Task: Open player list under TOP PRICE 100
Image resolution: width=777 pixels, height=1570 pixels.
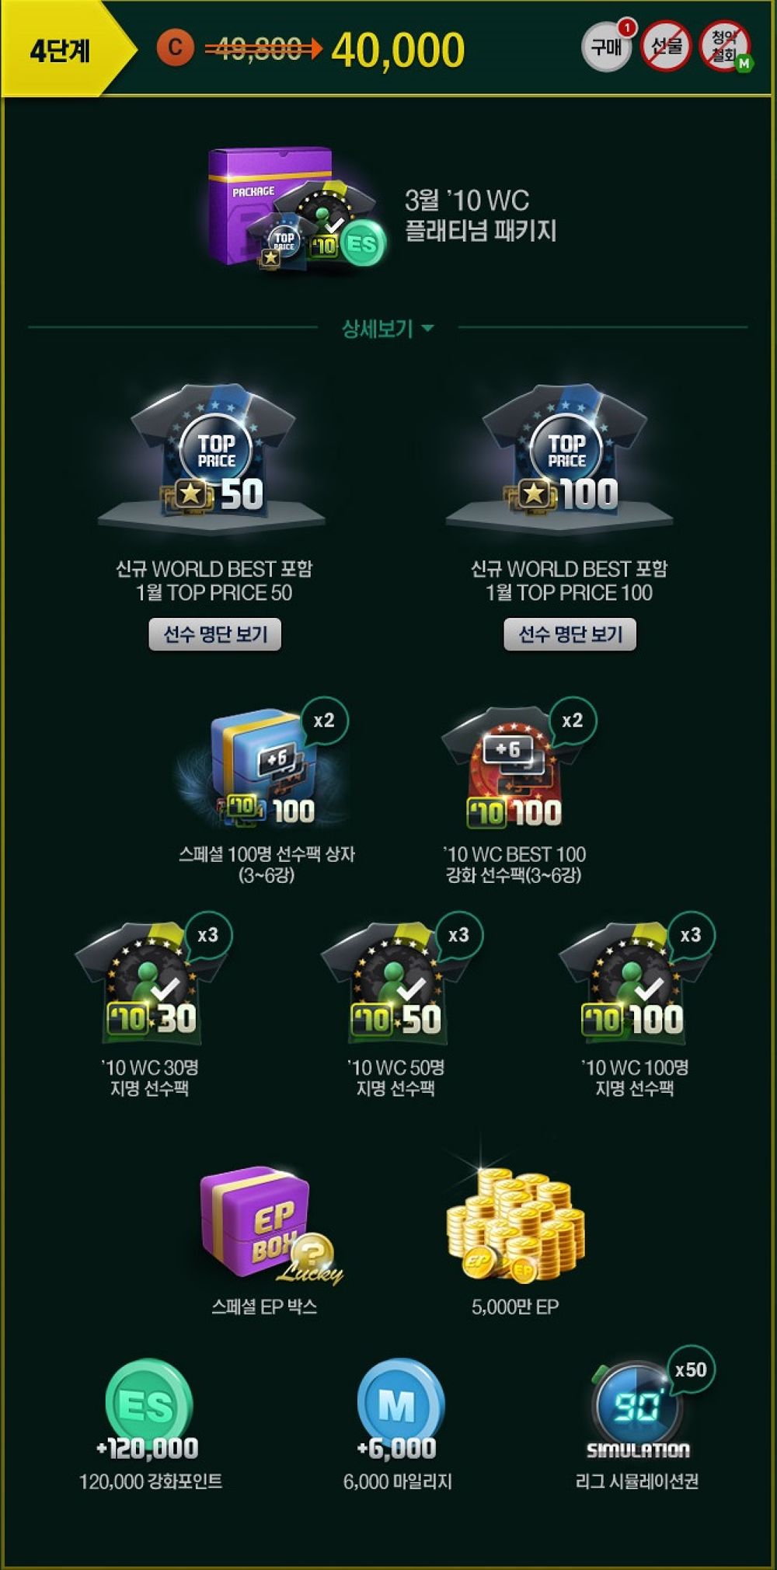Action: [x=570, y=634]
